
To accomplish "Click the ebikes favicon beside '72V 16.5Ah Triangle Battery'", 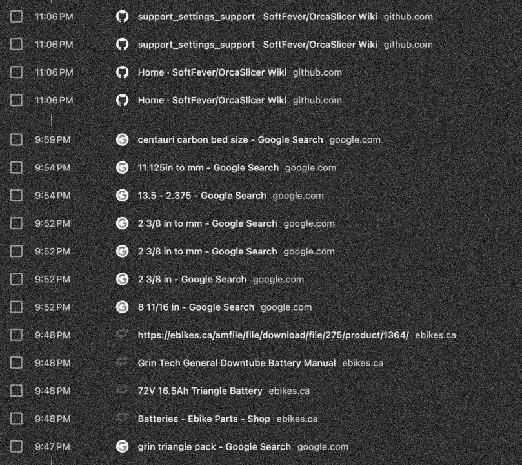I will (x=122, y=389).
